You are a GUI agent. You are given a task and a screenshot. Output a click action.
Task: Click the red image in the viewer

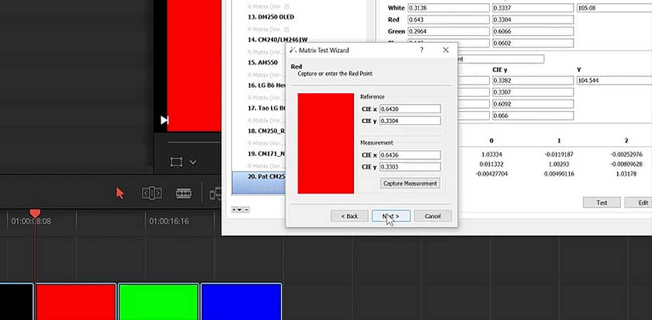194,66
